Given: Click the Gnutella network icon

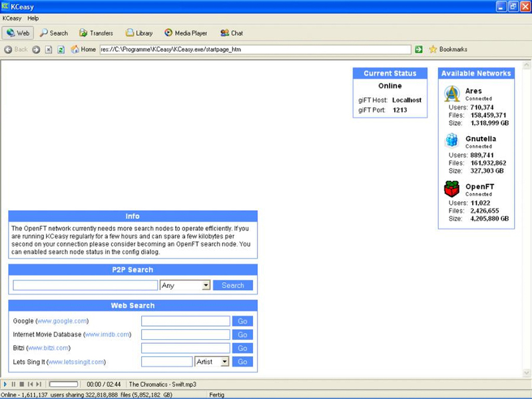Looking at the screenshot, I should (452, 140).
